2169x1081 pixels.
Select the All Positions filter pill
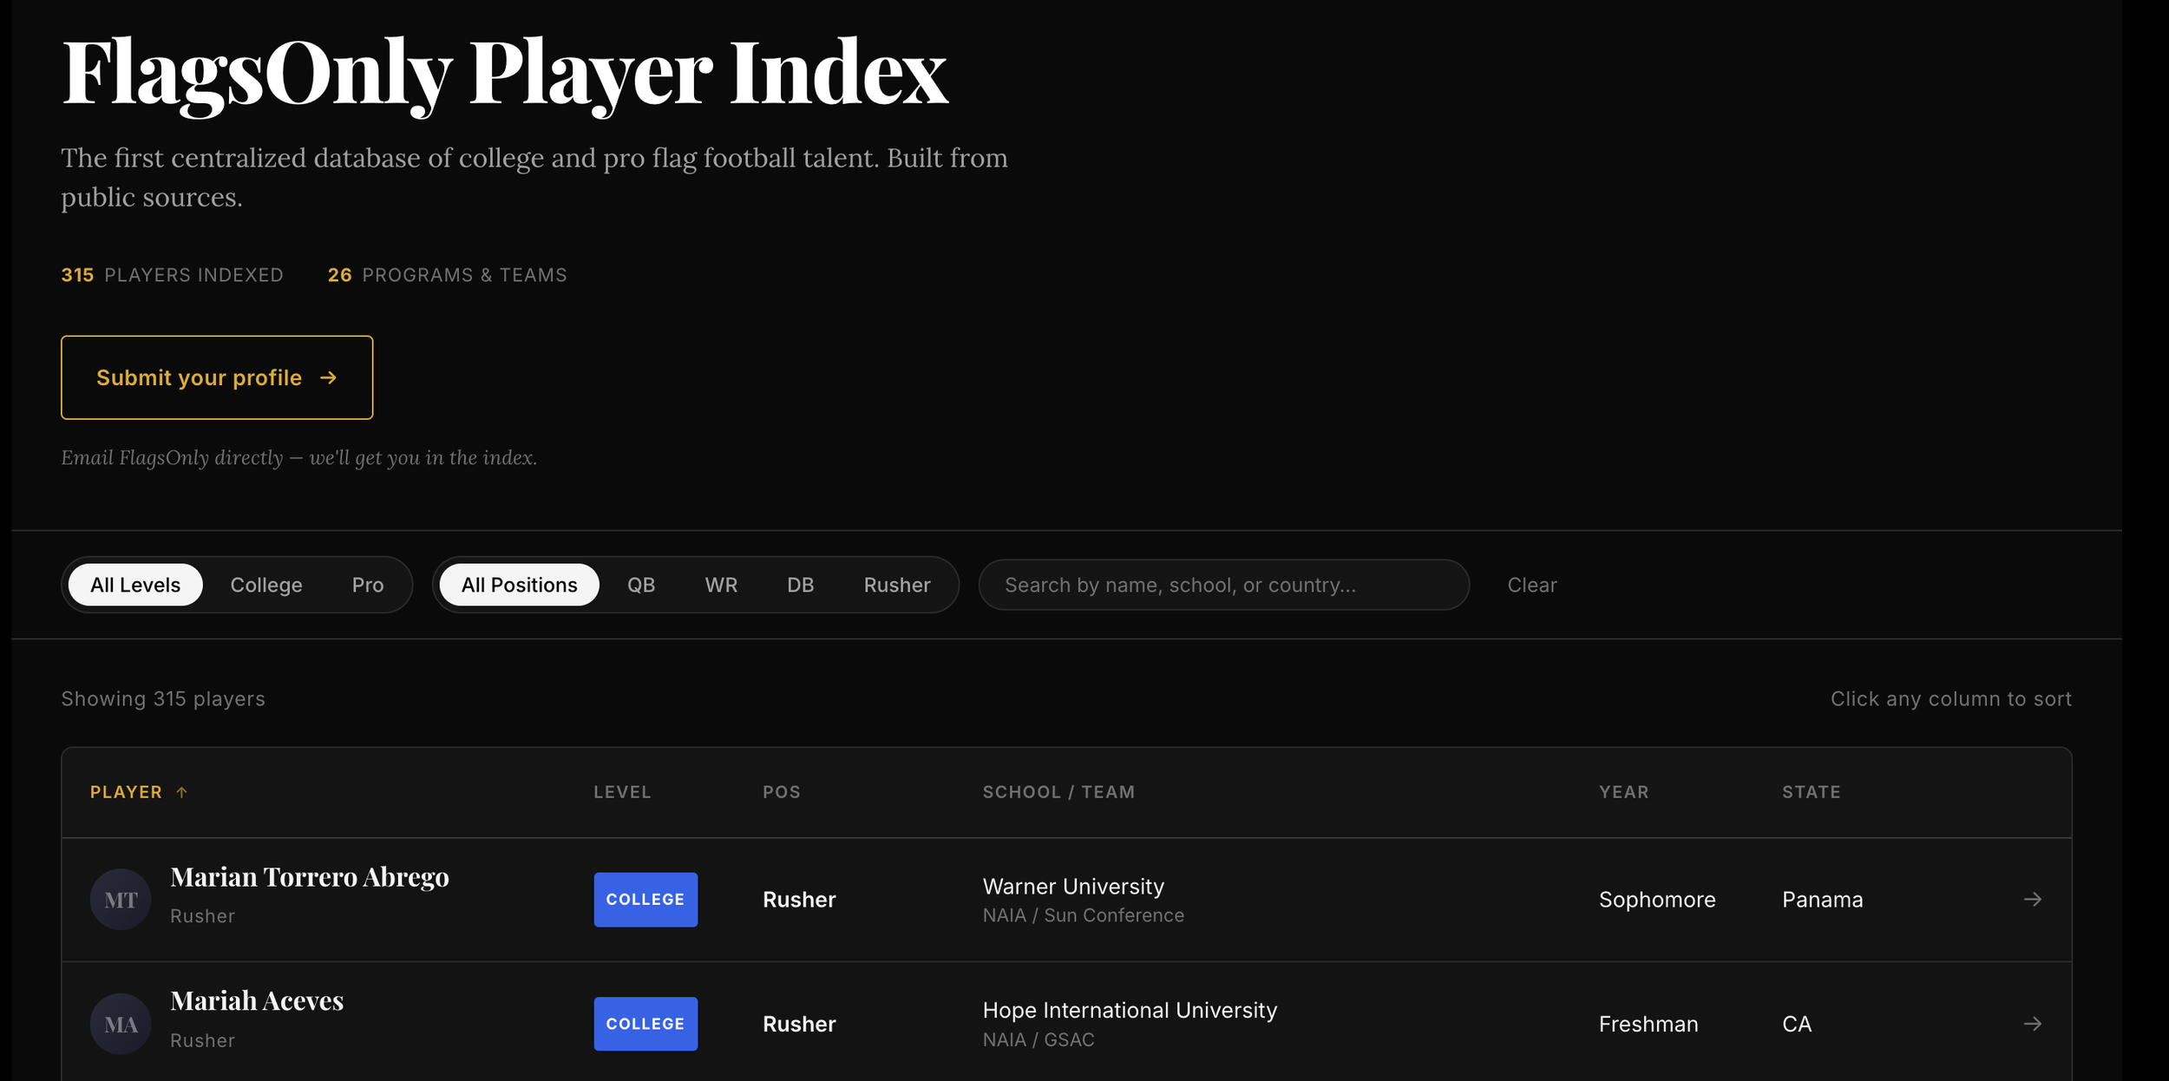click(x=519, y=585)
